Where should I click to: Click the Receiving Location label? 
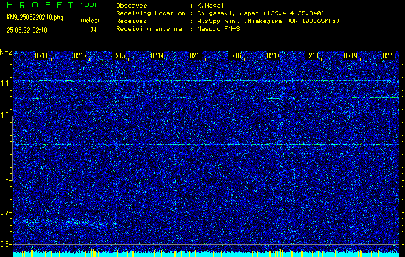point(151,13)
